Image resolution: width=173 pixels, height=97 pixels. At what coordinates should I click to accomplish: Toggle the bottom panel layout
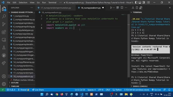point(140,2)
